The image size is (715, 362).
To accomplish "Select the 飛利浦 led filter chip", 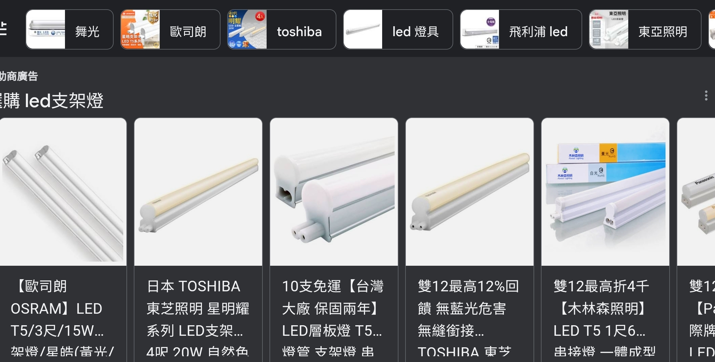I will point(521,29).
